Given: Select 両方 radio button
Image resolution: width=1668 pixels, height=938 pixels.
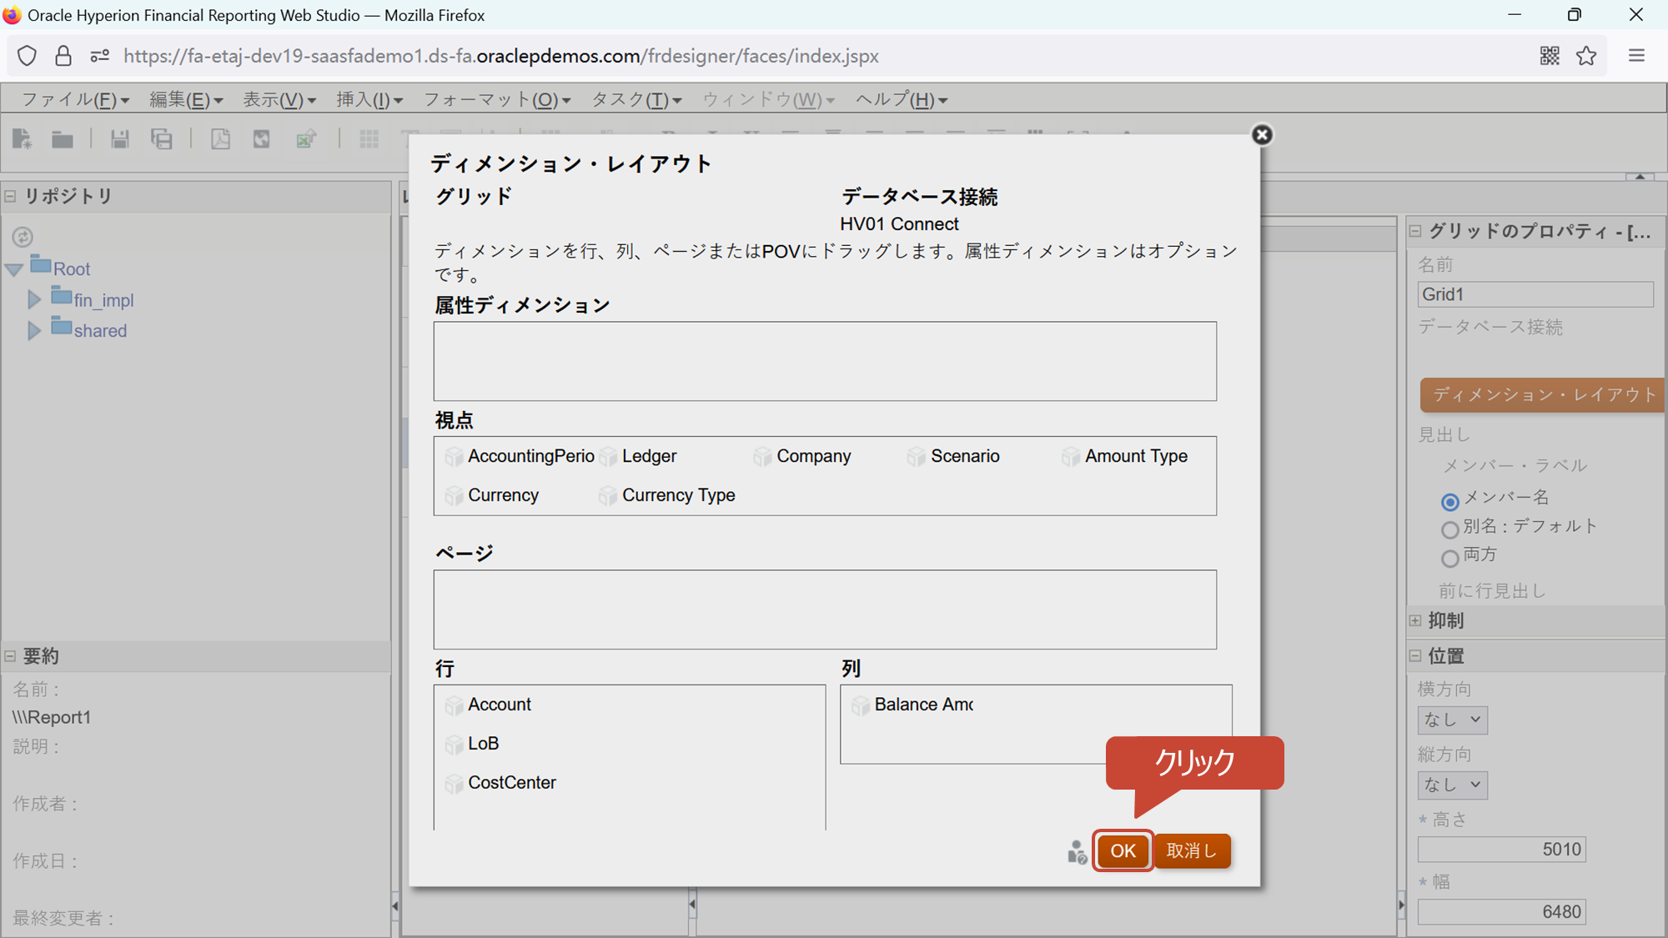Looking at the screenshot, I should 1449,558.
